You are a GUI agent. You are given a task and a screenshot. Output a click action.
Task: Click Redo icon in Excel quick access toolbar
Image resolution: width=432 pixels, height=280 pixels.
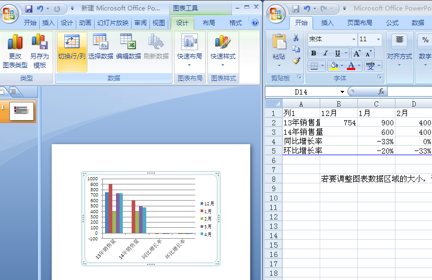(324, 9)
